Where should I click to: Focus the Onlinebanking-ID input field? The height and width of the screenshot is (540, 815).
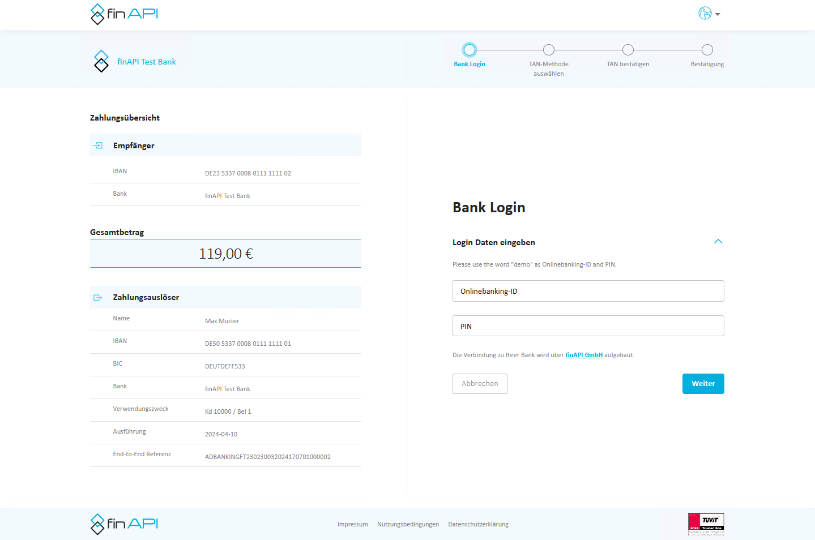tap(588, 291)
